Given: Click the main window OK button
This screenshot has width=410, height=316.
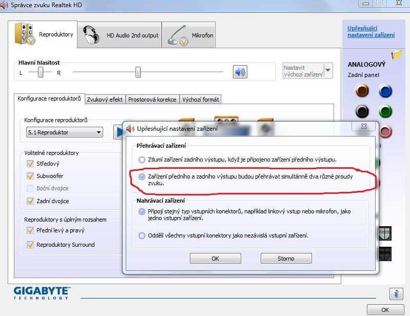Looking at the screenshot, I should tap(385, 310).
